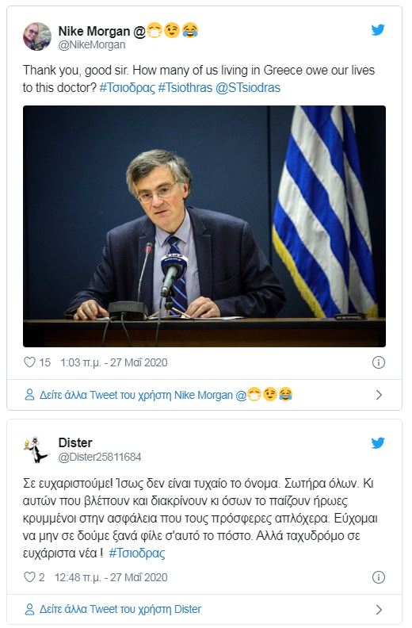
Task: Open the press conference photo
Action: click(204, 226)
